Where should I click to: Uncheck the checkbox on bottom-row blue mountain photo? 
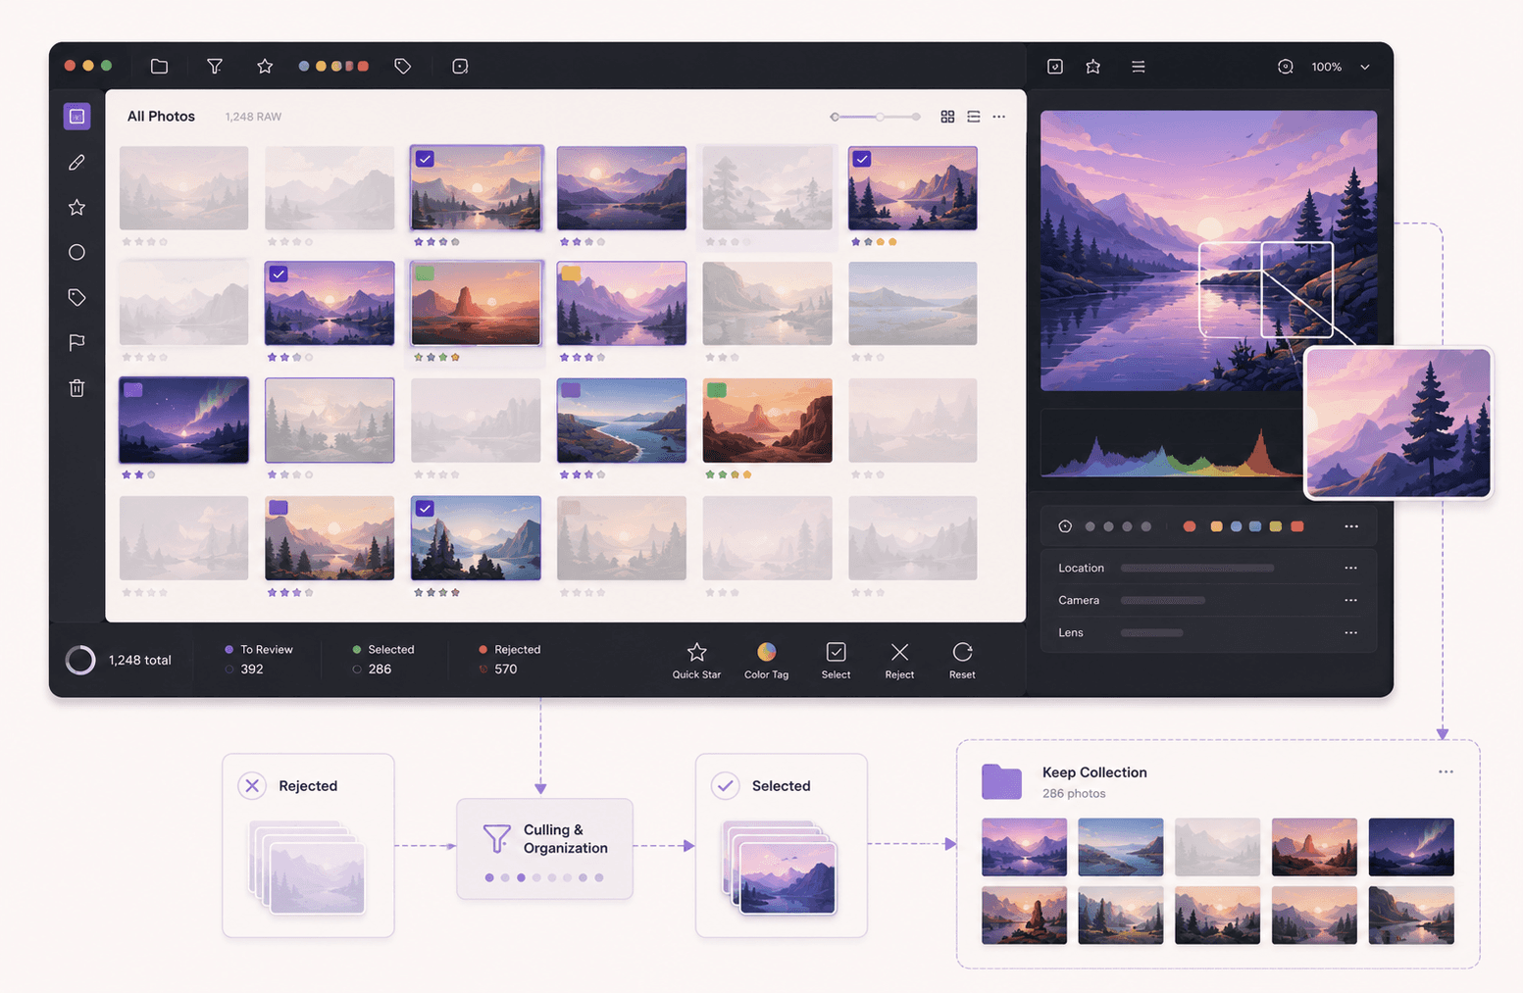pyautogui.click(x=425, y=509)
